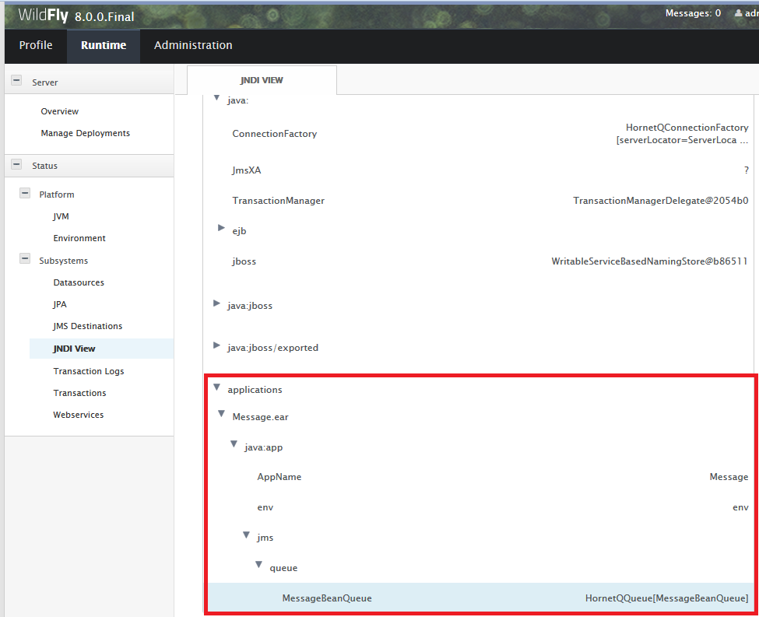759x617 pixels.
Task: Click the TransactionManagerDelegate@2054b0 value
Action: pyautogui.click(x=661, y=201)
